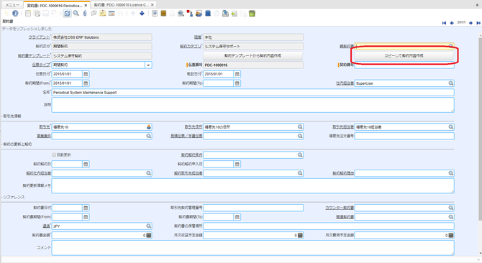Open the Product Info blue book icon
This screenshot has height=263, width=482.
(208, 13)
